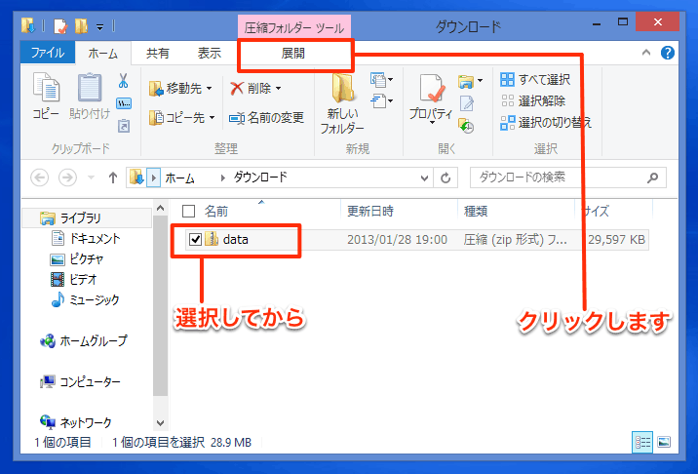Viewport: 698px width, 474px height.
Task: Click the Properties (プロパティ) icon
Action: click(431, 89)
